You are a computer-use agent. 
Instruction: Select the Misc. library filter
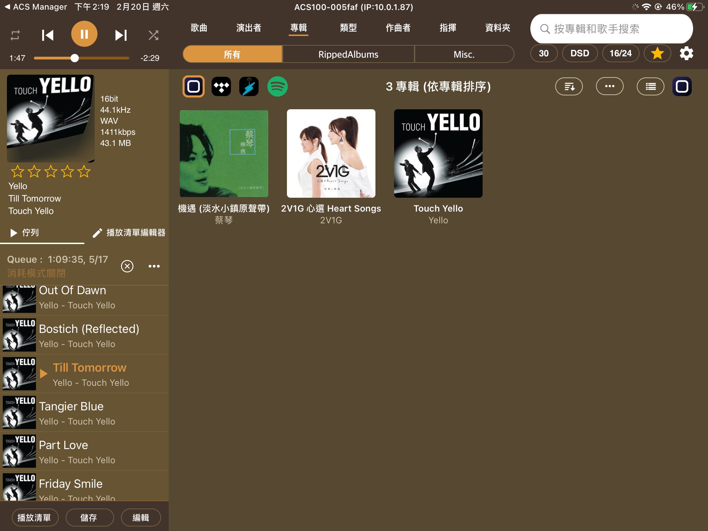(464, 54)
